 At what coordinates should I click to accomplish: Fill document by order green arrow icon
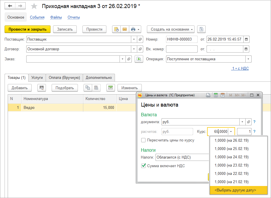coord(139,59)
